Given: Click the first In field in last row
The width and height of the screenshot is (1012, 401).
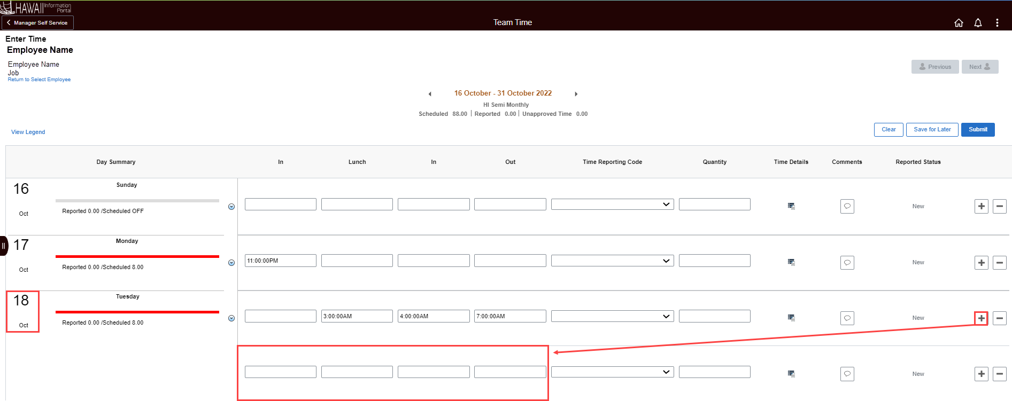Looking at the screenshot, I should [x=281, y=372].
